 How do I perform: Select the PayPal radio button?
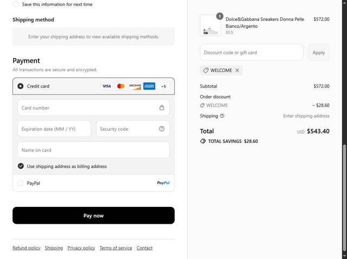[21, 183]
